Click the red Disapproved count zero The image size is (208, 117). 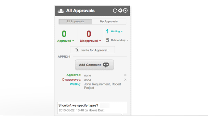89,34
